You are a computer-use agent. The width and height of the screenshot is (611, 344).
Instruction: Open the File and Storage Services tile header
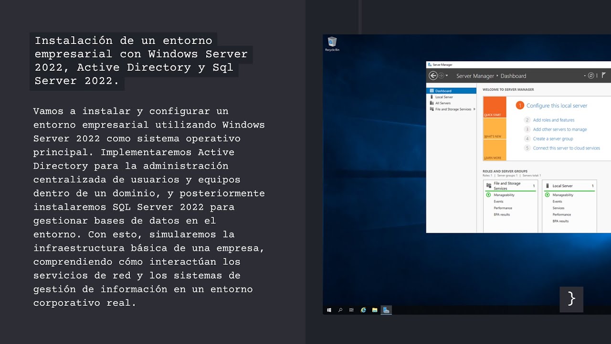click(x=511, y=185)
